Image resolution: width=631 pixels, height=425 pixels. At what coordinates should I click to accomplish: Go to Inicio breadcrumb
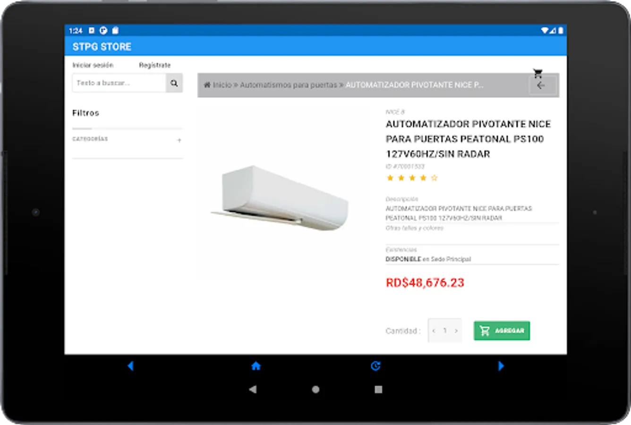click(x=222, y=85)
